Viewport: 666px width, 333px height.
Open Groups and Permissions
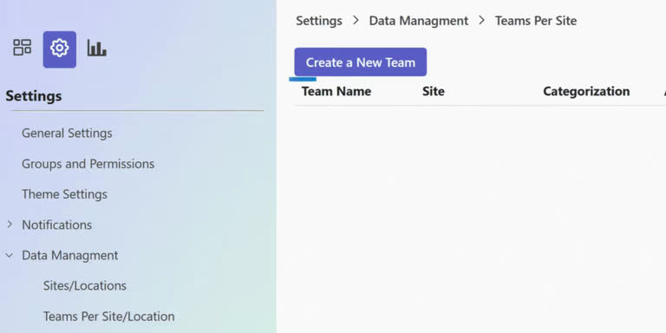coord(88,164)
